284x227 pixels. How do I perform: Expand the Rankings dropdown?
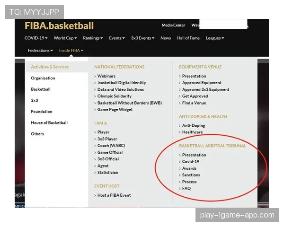tap(93, 38)
